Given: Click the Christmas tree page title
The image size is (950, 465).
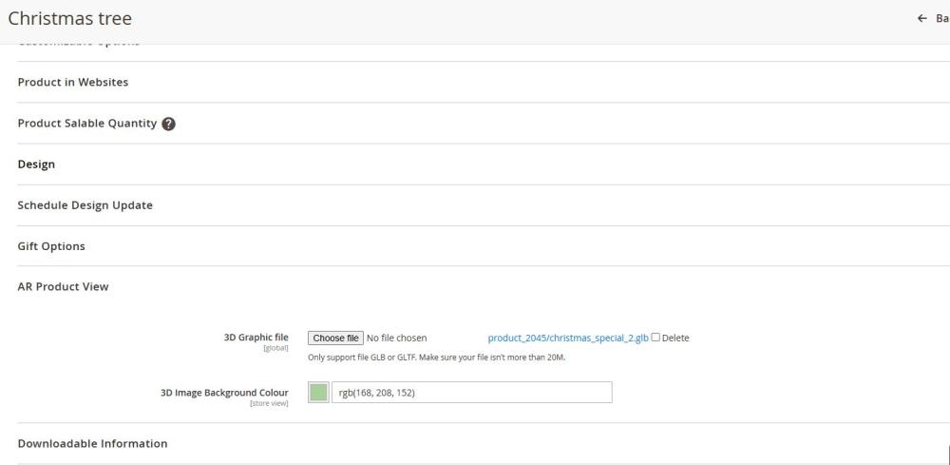Looking at the screenshot, I should click(70, 19).
